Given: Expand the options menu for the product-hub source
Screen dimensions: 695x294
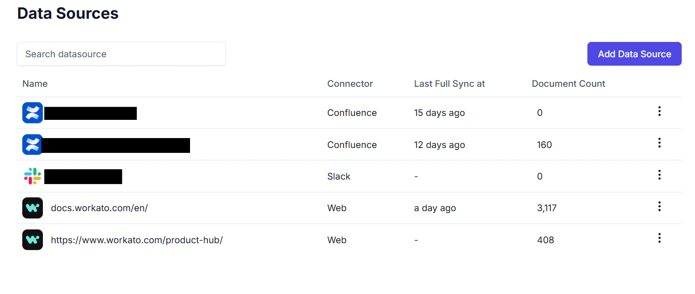Looking at the screenshot, I should click(659, 238).
